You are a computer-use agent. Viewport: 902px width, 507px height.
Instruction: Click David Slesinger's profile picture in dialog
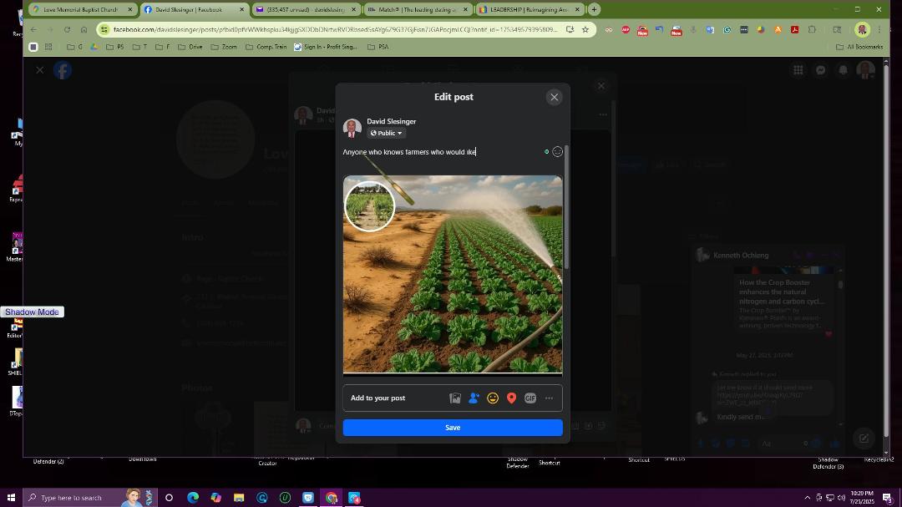(352, 127)
